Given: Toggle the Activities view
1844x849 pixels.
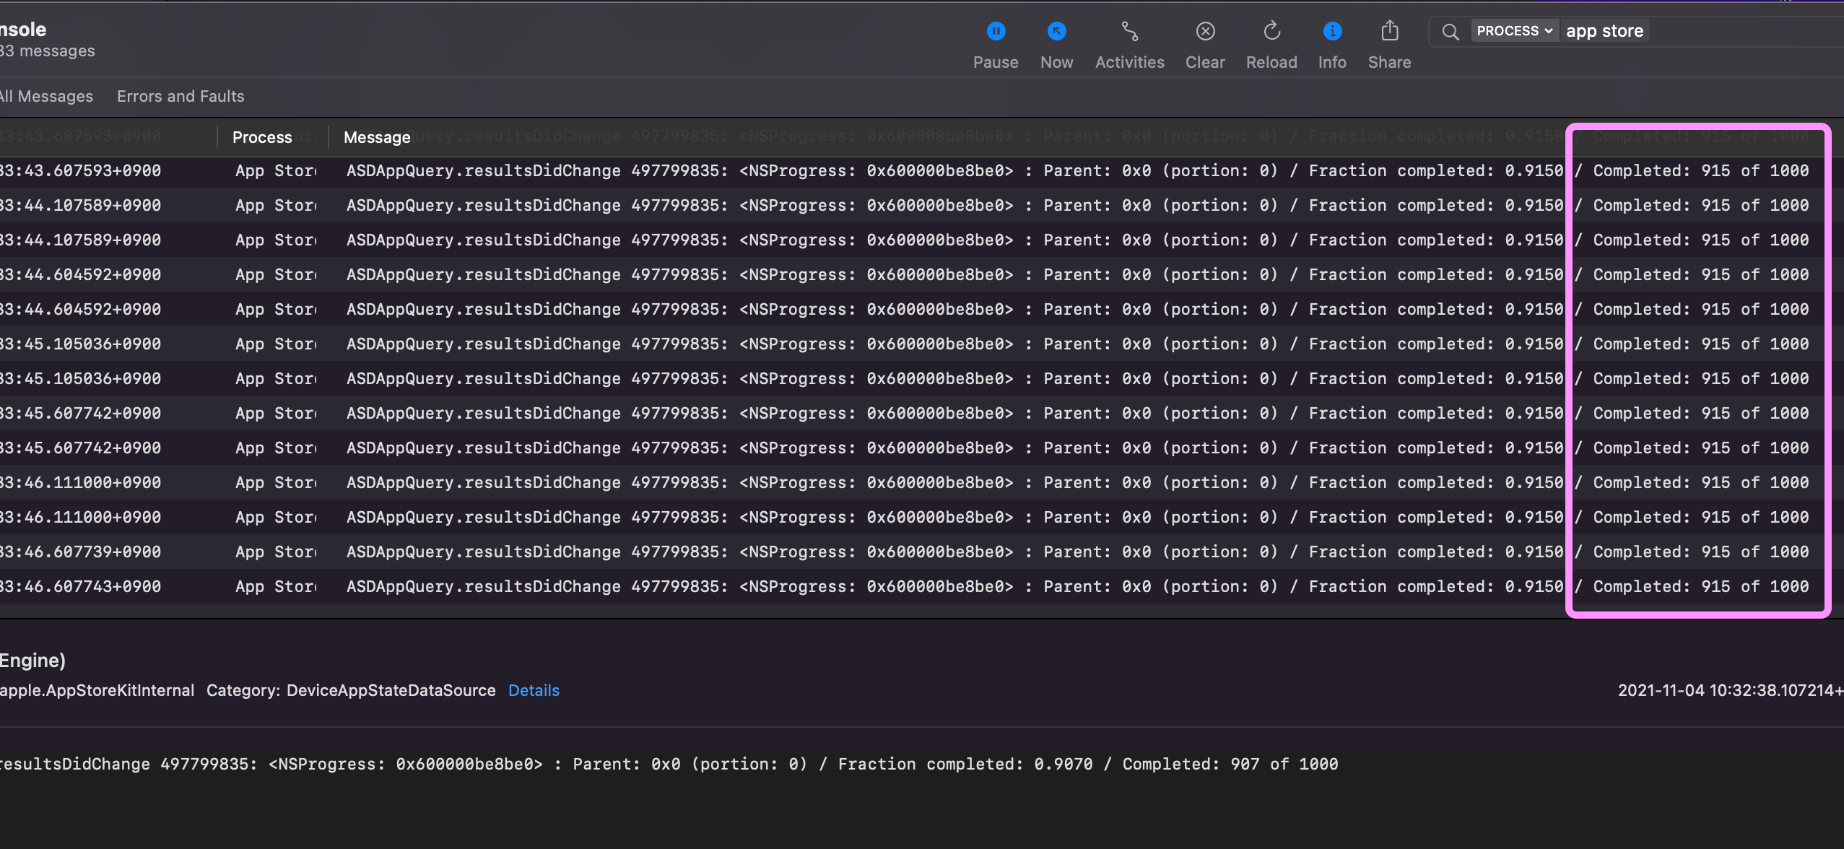Looking at the screenshot, I should [x=1129, y=32].
